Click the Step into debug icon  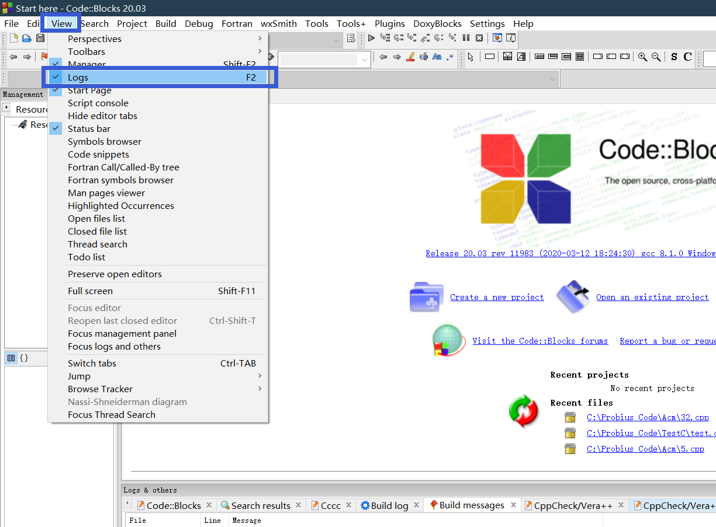tap(412, 38)
